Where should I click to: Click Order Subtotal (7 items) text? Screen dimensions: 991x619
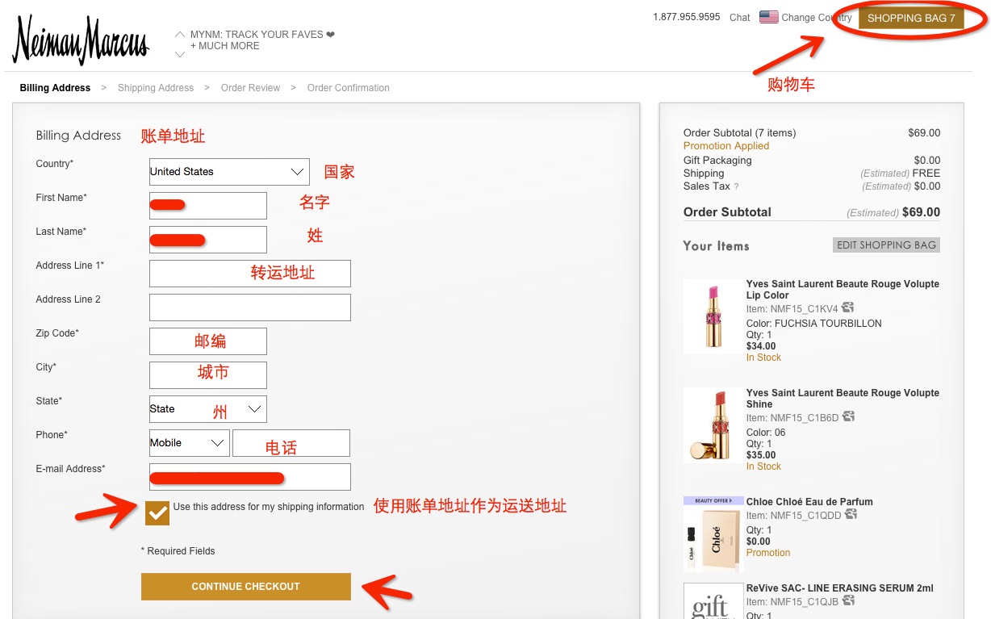(x=739, y=133)
